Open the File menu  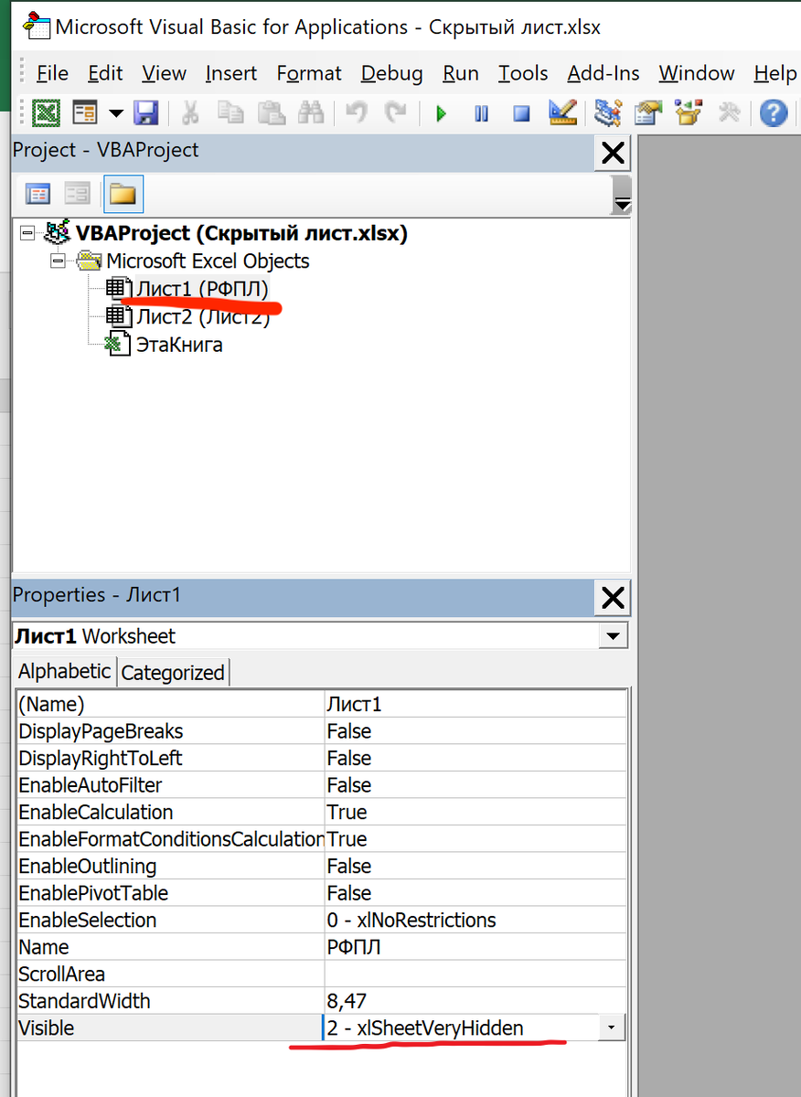[x=52, y=73]
